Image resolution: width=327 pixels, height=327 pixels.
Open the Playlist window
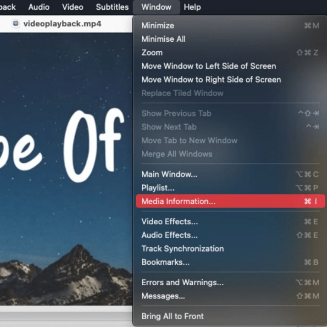[x=158, y=188]
